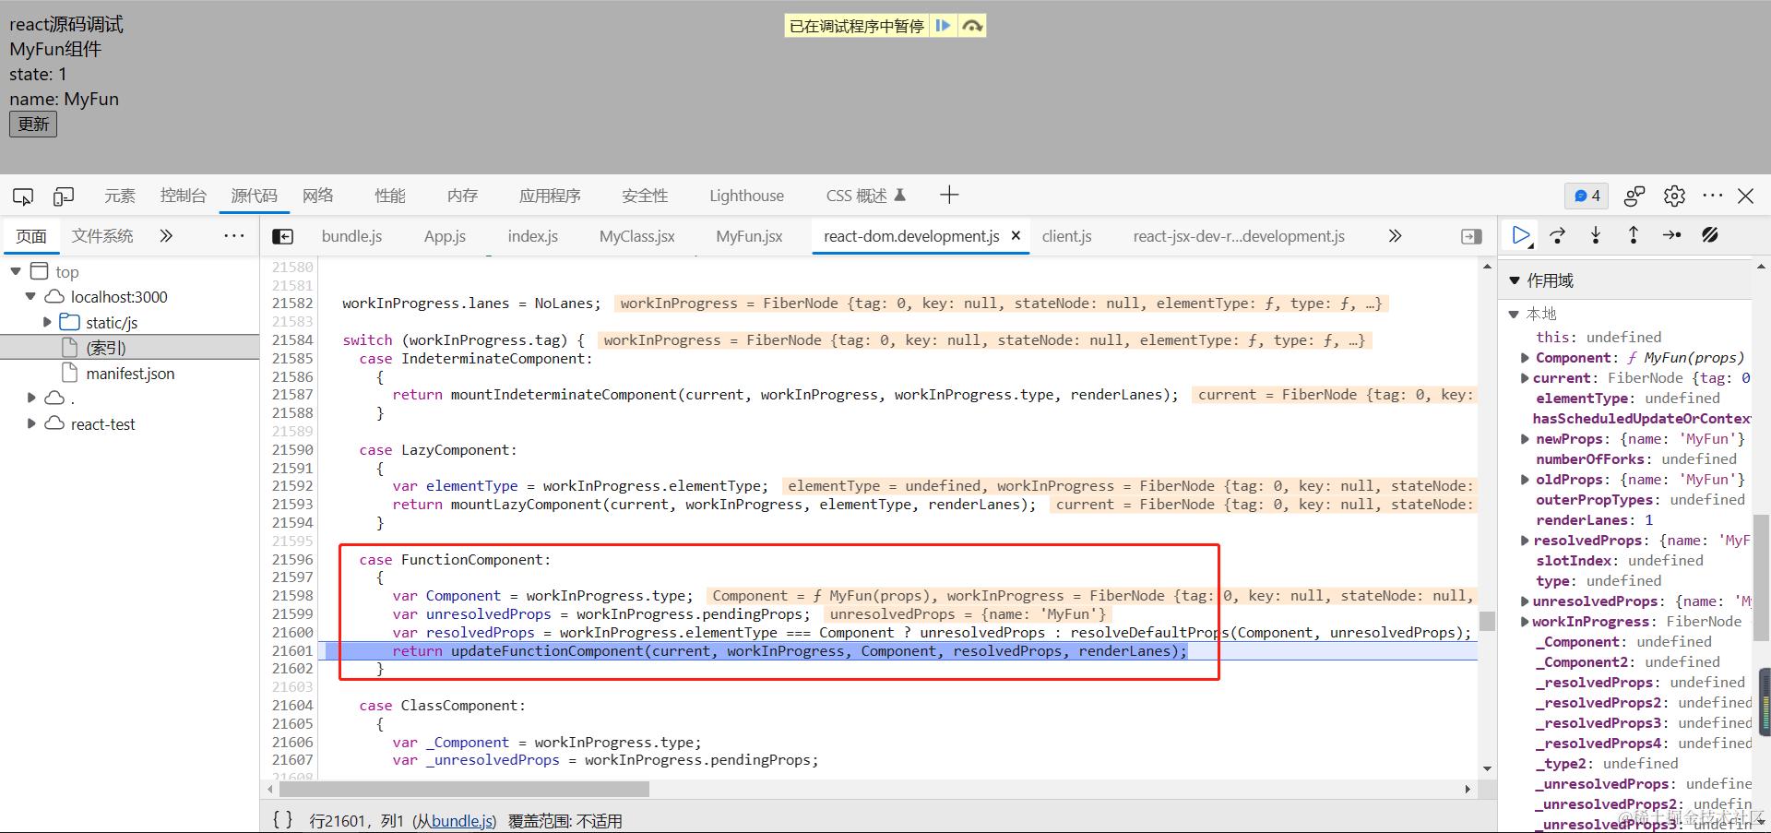Select the inspect element tool

point(23,196)
